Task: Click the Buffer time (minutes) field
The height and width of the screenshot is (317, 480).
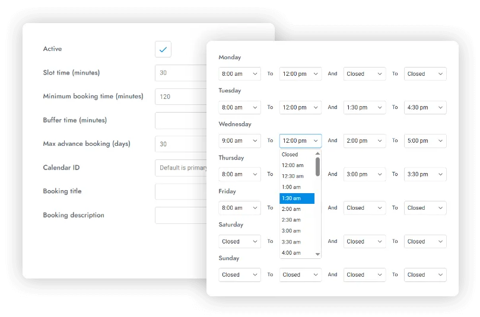Action: coord(180,120)
